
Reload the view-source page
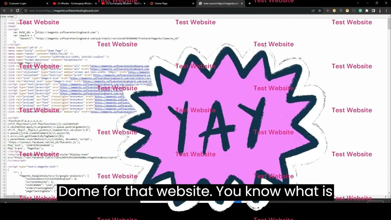(x=17, y=10)
